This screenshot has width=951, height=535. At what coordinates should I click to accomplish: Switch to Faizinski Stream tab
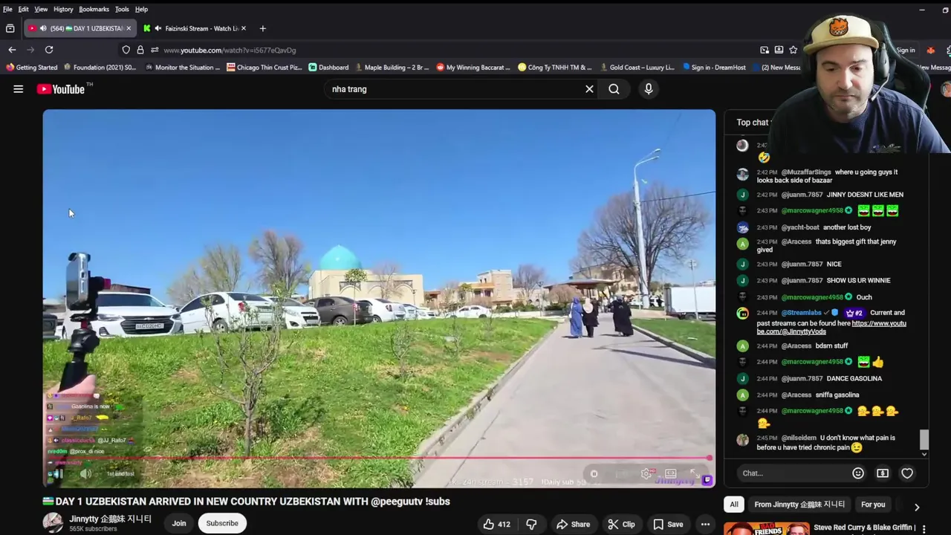pos(195,28)
